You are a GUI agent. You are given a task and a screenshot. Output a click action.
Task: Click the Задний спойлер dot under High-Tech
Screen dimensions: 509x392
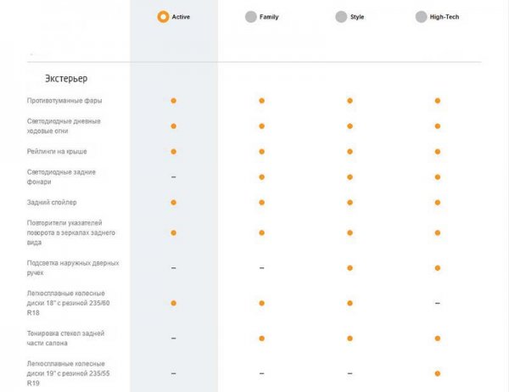438,202
